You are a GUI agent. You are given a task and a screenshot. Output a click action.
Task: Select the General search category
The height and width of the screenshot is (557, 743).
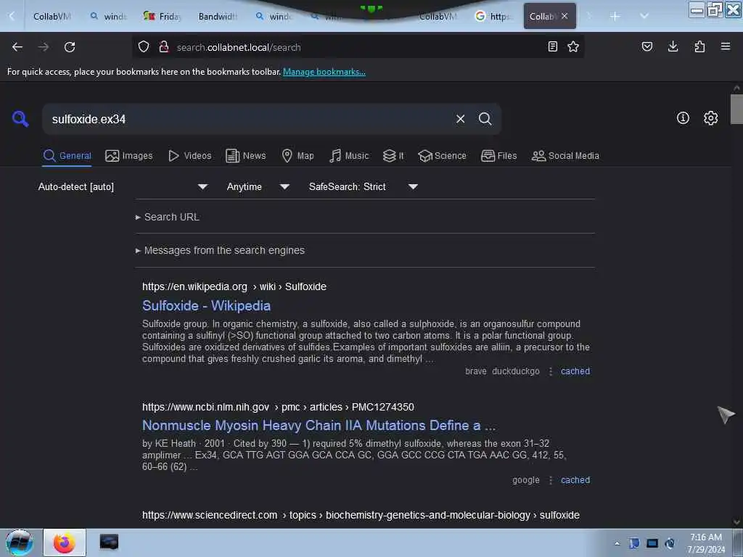point(67,156)
